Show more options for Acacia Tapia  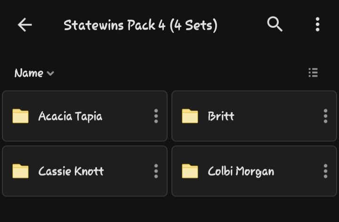point(156,116)
